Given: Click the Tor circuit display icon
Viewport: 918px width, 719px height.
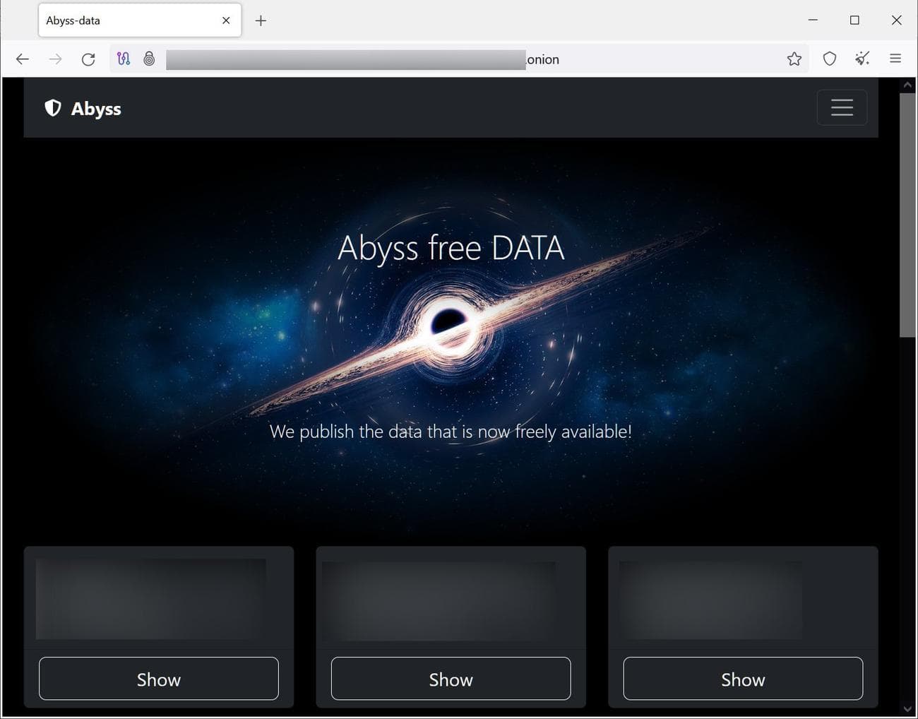Looking at the screenshot, I should click(x=124, y=59).
